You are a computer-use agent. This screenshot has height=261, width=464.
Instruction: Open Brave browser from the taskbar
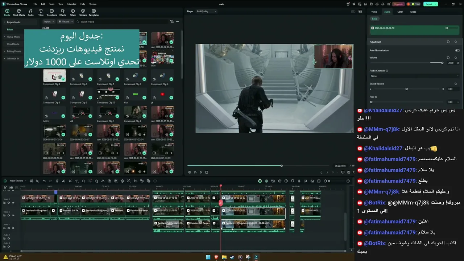(216, 257)
